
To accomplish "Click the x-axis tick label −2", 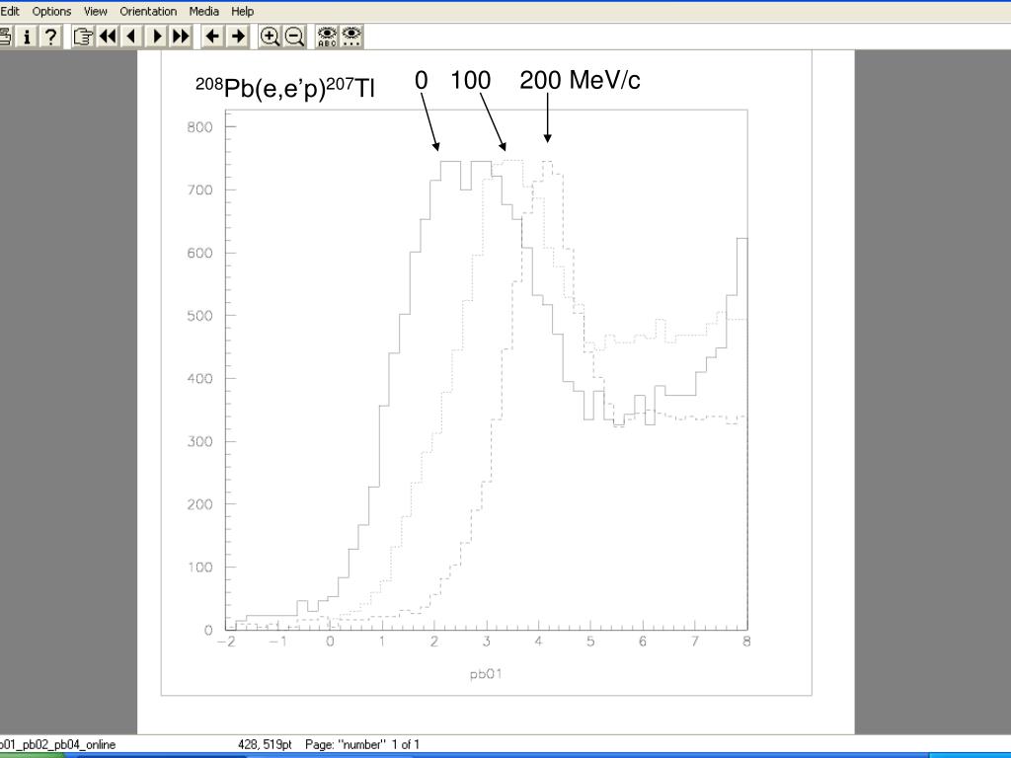I will [226, 642].
